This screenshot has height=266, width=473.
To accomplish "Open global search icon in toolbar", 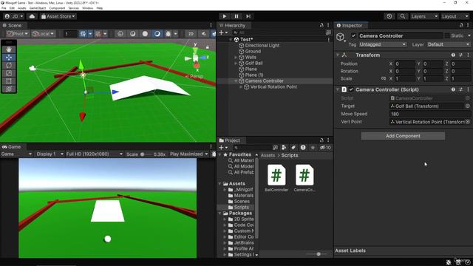I will (402, 16).
